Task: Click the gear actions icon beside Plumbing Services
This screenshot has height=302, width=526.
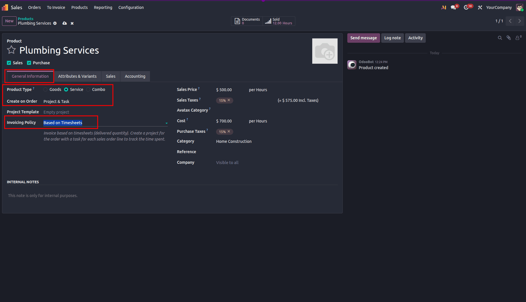Action: (55, 23)
